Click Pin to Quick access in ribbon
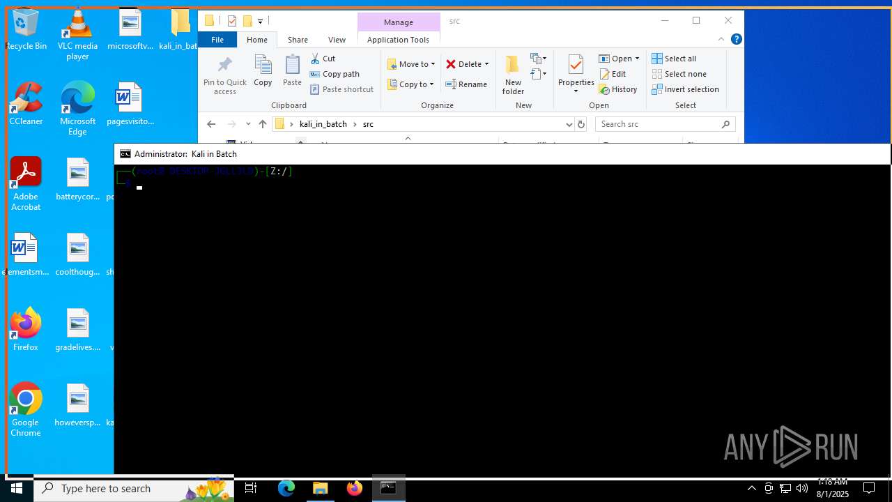Viewport: 892px width, 502px height. pyautogui.click(x=224, y=76)
